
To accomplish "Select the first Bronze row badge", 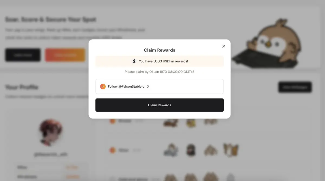I will click(x=171, y=123).
